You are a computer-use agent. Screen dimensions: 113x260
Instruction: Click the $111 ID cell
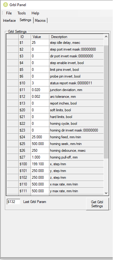point(25,191)
